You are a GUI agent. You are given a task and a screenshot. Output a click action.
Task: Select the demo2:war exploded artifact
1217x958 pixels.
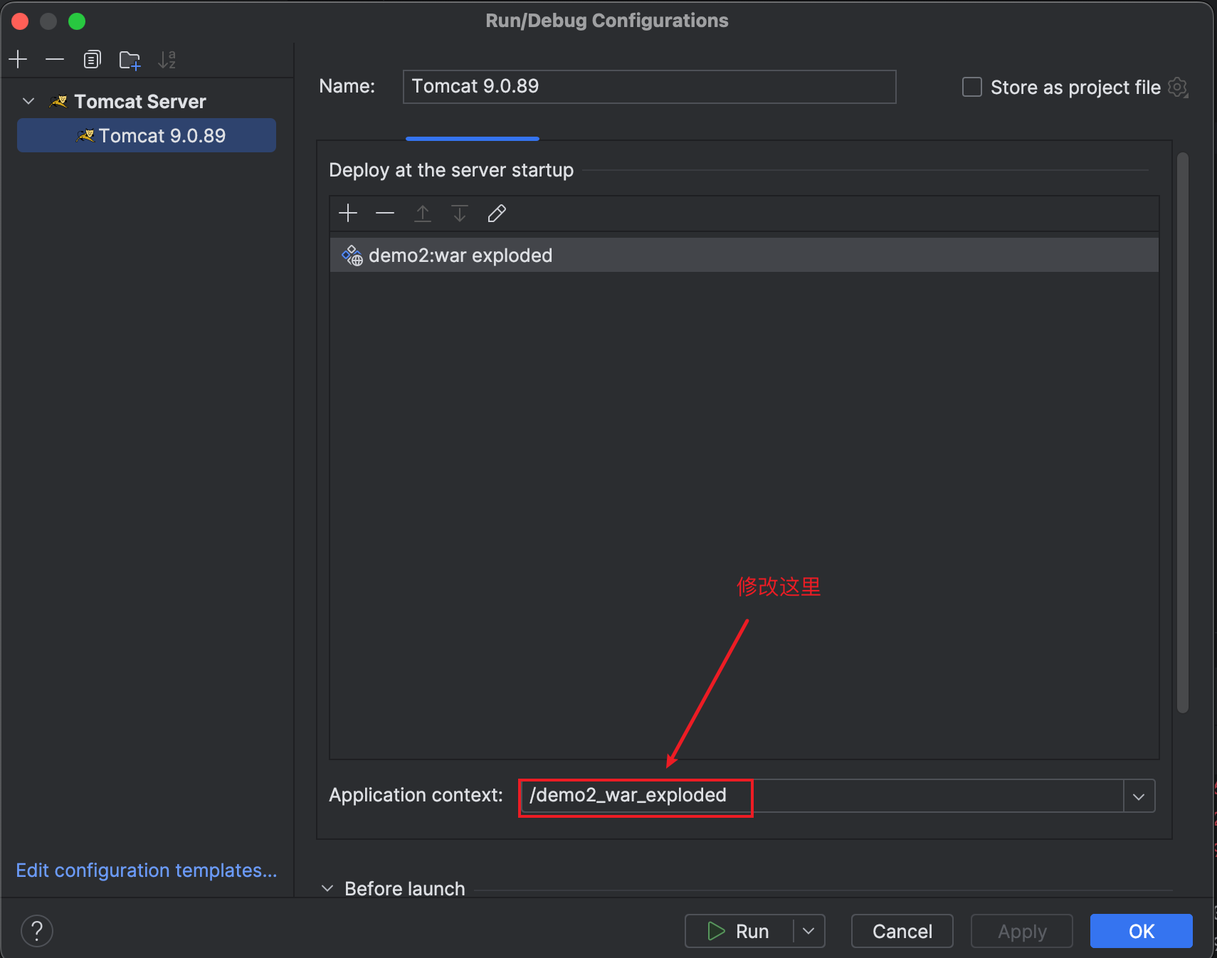point(460,256)
